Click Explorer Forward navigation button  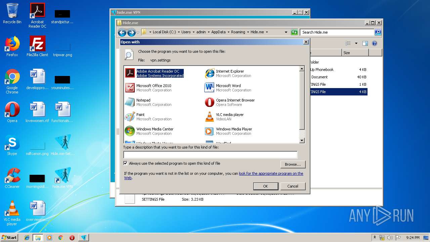[131, 32]
